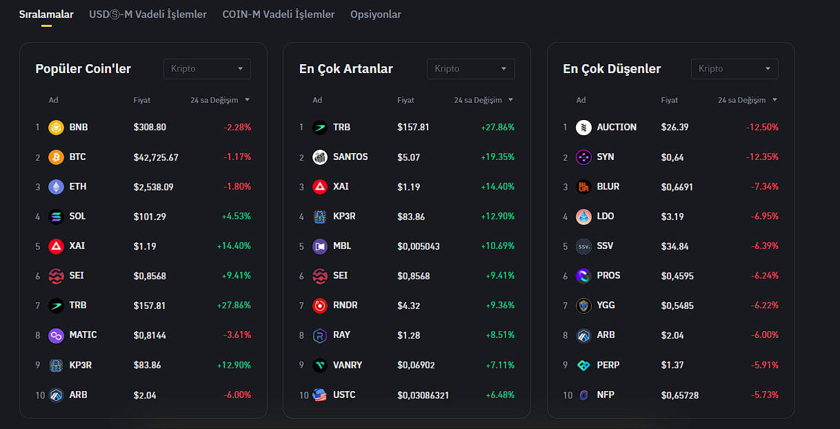Click the AUCTION token icon
This screenshot has width=840, height=429.
click(583, 128)
